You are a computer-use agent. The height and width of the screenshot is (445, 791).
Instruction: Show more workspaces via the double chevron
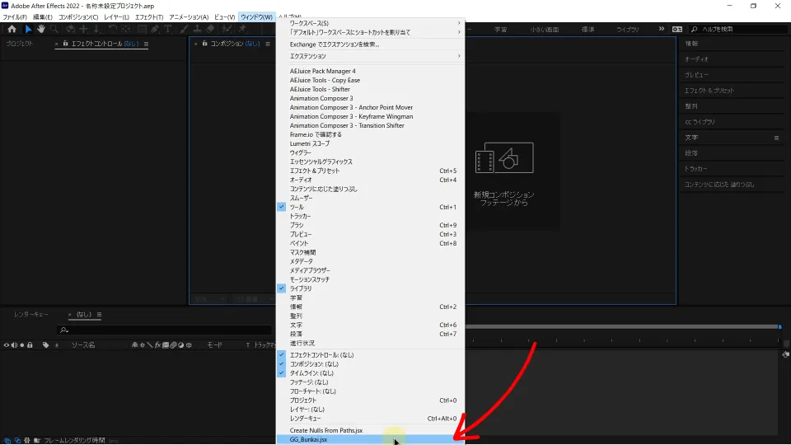point(662,29)
